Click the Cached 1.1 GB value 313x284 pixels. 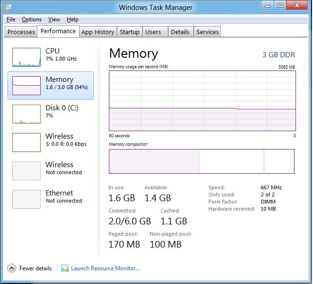[174, 221]
